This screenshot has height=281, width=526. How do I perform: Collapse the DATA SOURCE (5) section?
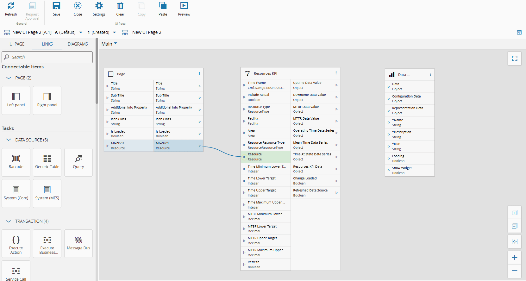coord(9,140)
